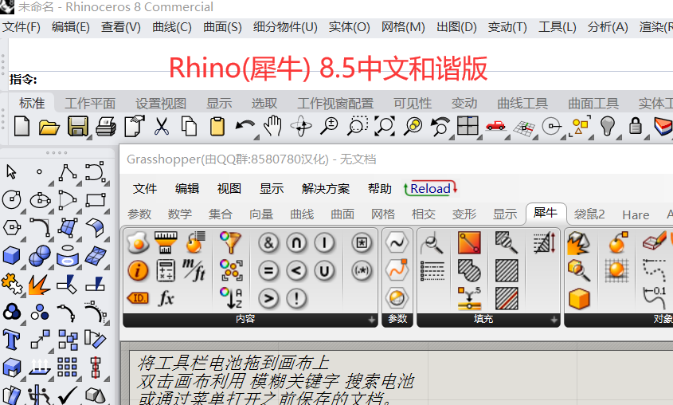
Task: Select the Text T tool in sidebar
Action: click(11, 340)
